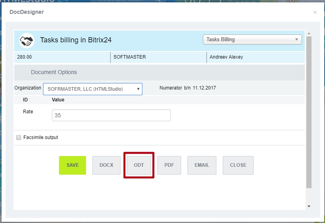Viewport: 325px width, 223px height.
Task: Click the ID column header
Action: [25, 100]
